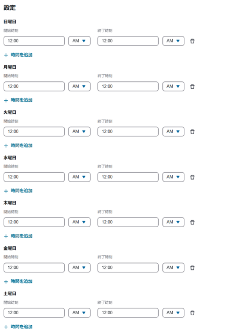Open the 月曜日 end time AM dropdown

(x=173, y=87)
